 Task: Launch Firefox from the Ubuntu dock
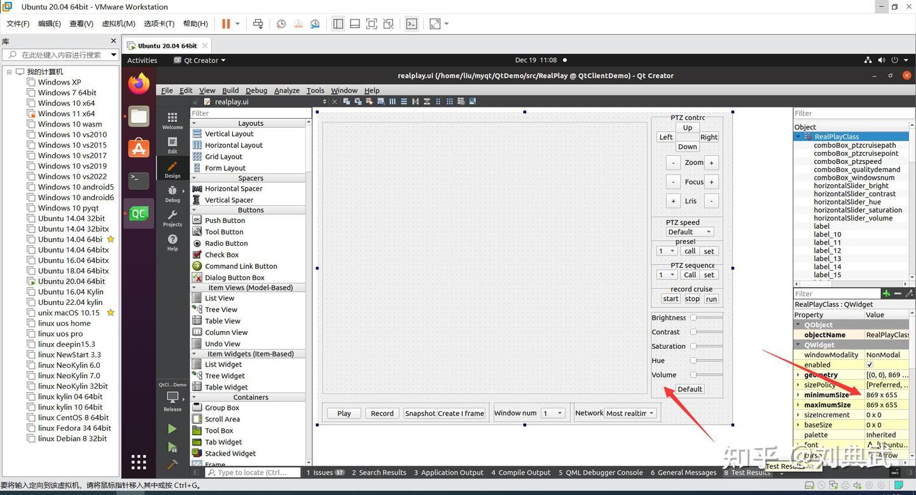coord(139,83)
